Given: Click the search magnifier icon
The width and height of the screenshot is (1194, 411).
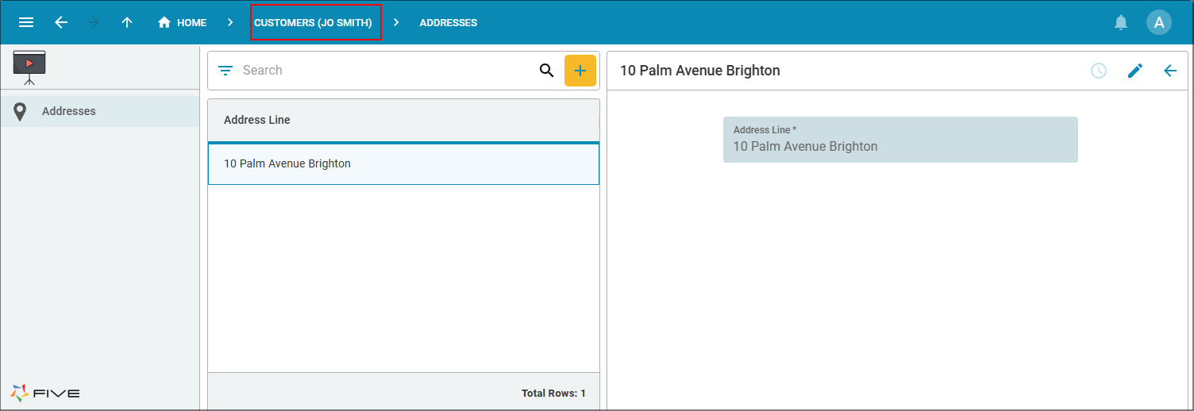Looking at the screenshot, I should [x=547, y=71].
